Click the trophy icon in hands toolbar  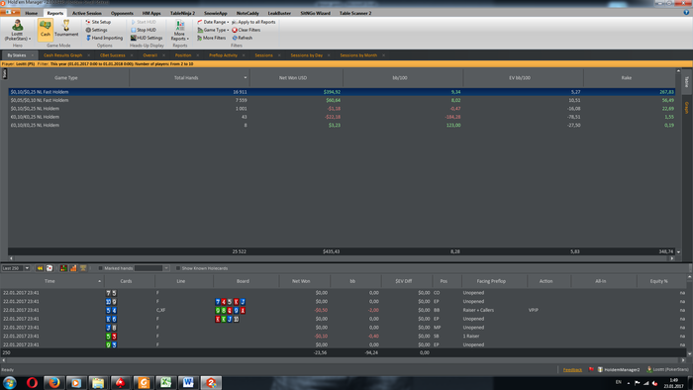pyautogui.click(x=83, y=268)
